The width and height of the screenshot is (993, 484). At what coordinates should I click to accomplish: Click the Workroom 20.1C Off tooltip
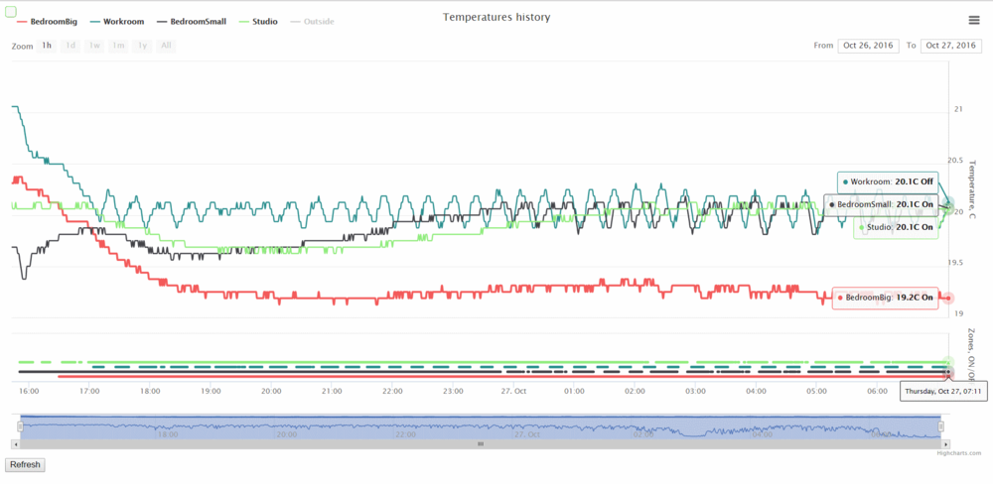click(x=888, y=181)
